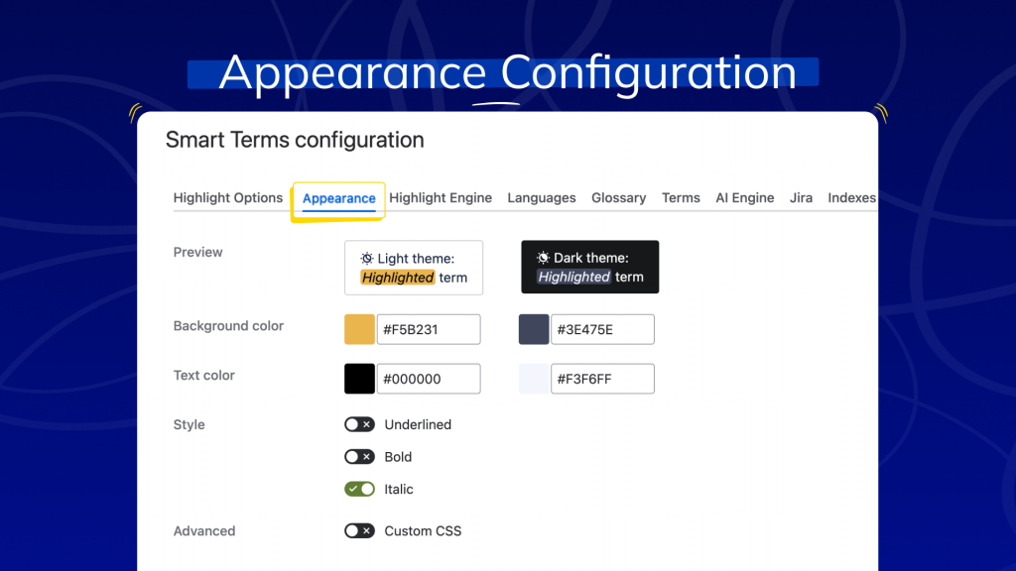Image resolution: width=1016 pixels, height=571 pixels.
Task: Enable the Bold style switch
Action: [359, 457]
